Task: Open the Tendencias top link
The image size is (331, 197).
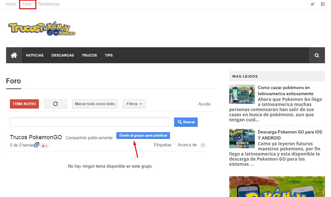Action: click(x=49, y=4)
